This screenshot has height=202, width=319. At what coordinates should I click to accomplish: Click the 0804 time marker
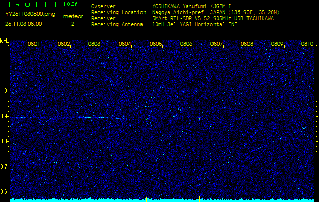[125, 44]
